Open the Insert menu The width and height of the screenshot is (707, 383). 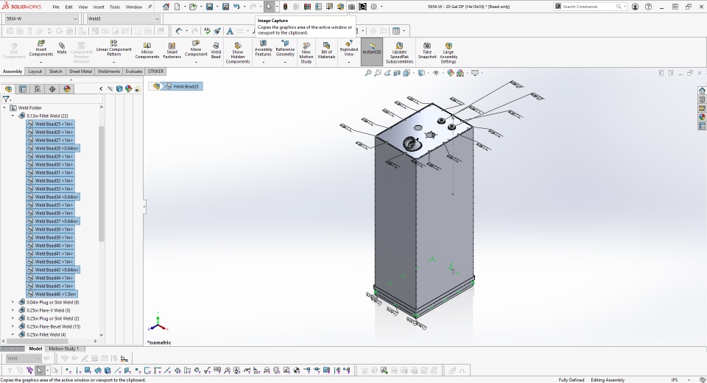98,7
